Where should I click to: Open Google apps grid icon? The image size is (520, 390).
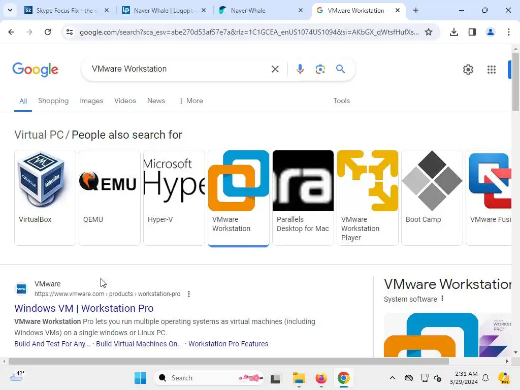491,69
